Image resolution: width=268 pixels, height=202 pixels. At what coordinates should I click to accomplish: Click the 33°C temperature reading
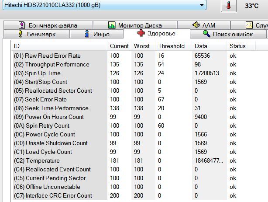click(251, 6)
